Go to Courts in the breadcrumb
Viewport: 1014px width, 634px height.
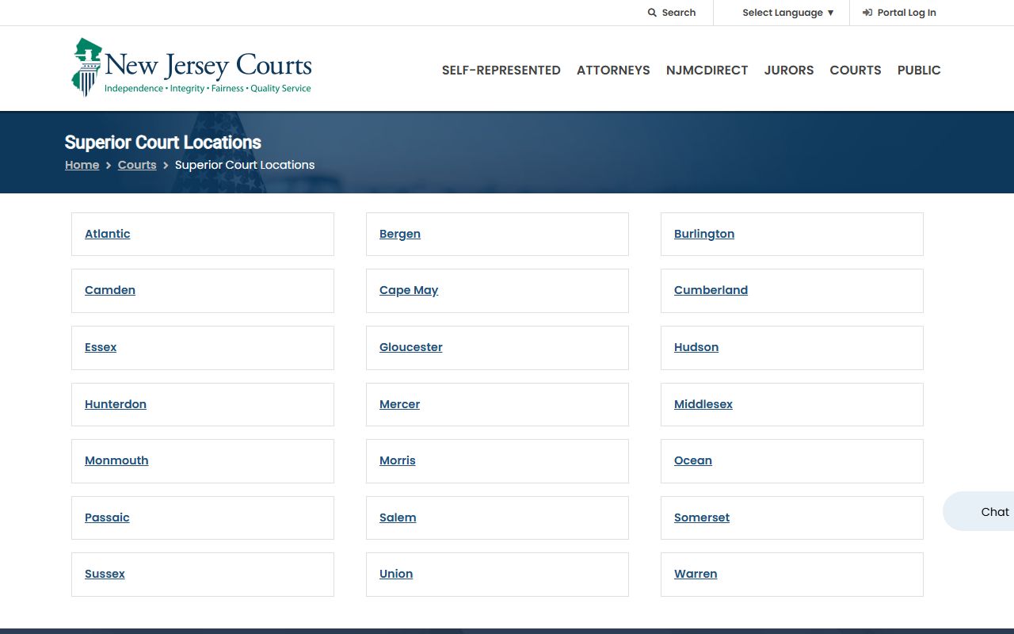[x=137, y=165]
